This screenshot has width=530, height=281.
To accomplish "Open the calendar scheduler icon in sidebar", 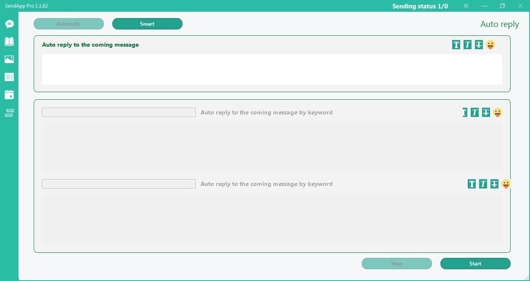I will coord(9,95).
